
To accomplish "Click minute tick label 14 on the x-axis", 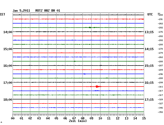I will tap(135, 118).
